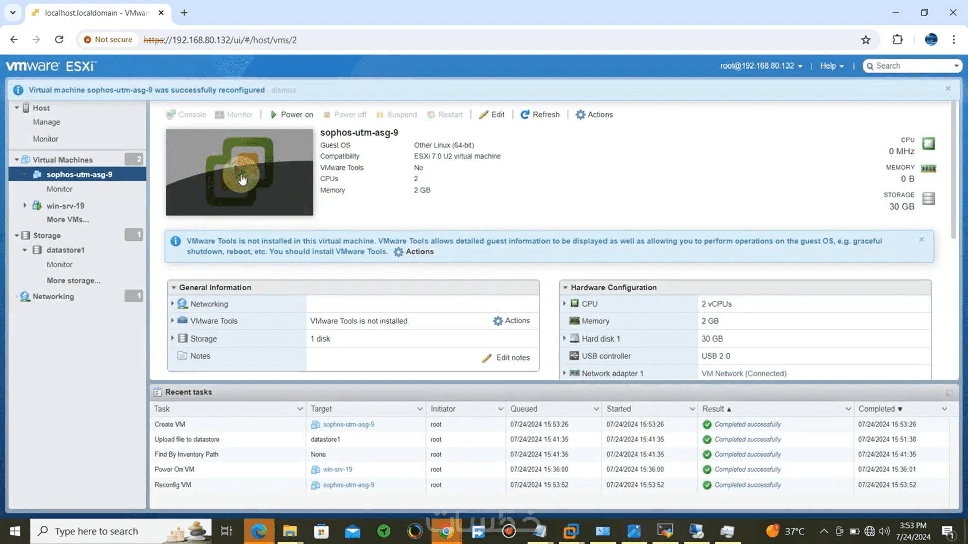Viewport: 968px width, 544px height.
Task: Click the Edit pencil toolbar icon
Action: click(x=483, y=115)
